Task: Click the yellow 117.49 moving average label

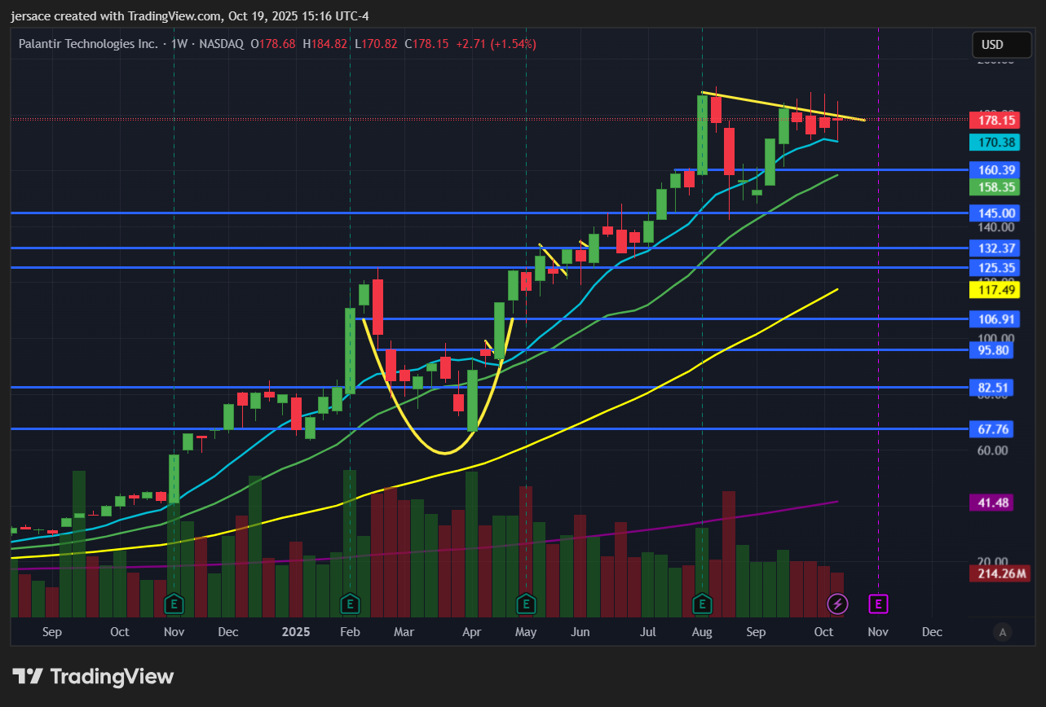Action: (994, 289)
